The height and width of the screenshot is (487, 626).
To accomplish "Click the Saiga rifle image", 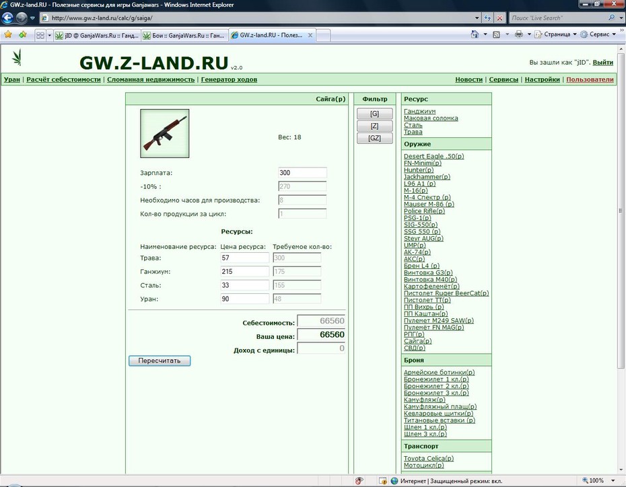I will click(164, 133).
